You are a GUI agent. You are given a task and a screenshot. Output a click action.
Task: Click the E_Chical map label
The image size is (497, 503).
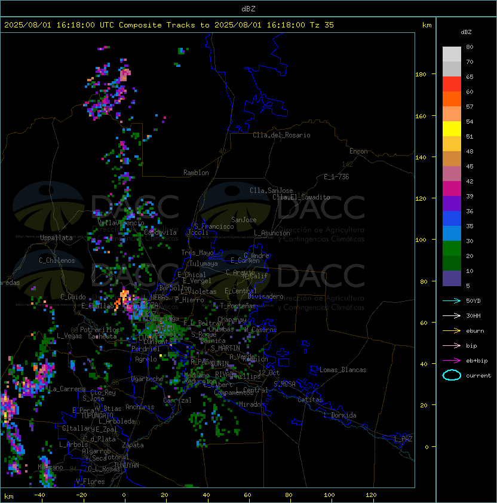pos(192,275)
